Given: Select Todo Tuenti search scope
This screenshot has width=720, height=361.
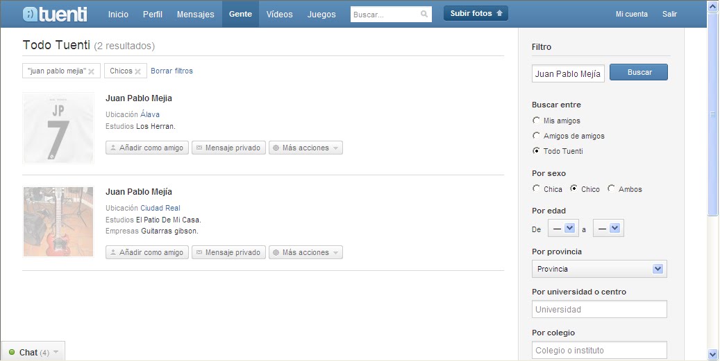Looking at the screenshot, I should pos(536,151).
